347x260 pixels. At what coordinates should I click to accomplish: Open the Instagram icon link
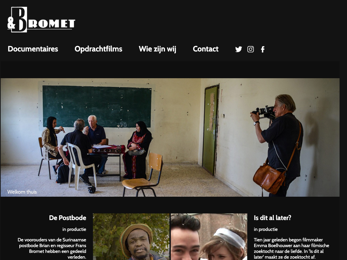coord(250,49)
